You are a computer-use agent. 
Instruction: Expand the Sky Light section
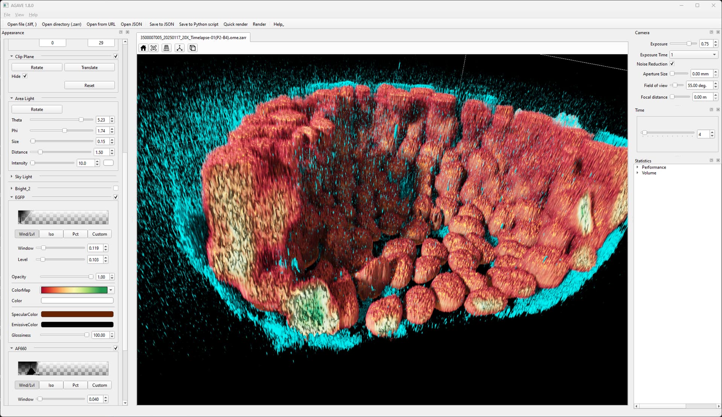pos(11,176)
